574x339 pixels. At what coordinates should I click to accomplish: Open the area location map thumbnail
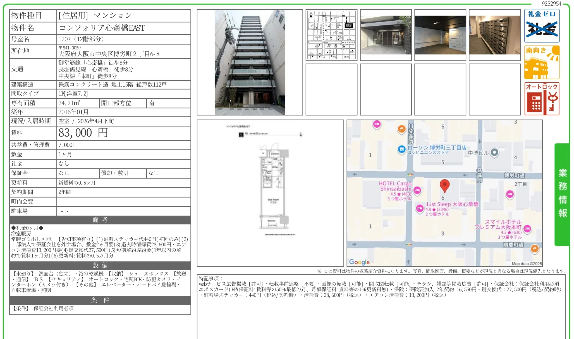(x=331, y=35)
